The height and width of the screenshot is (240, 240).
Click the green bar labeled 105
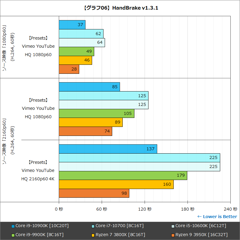(x=97, y=113)
